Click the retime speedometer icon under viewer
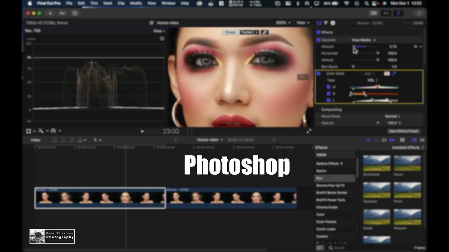The image size is (449, 252). click(x=53, y=131)
